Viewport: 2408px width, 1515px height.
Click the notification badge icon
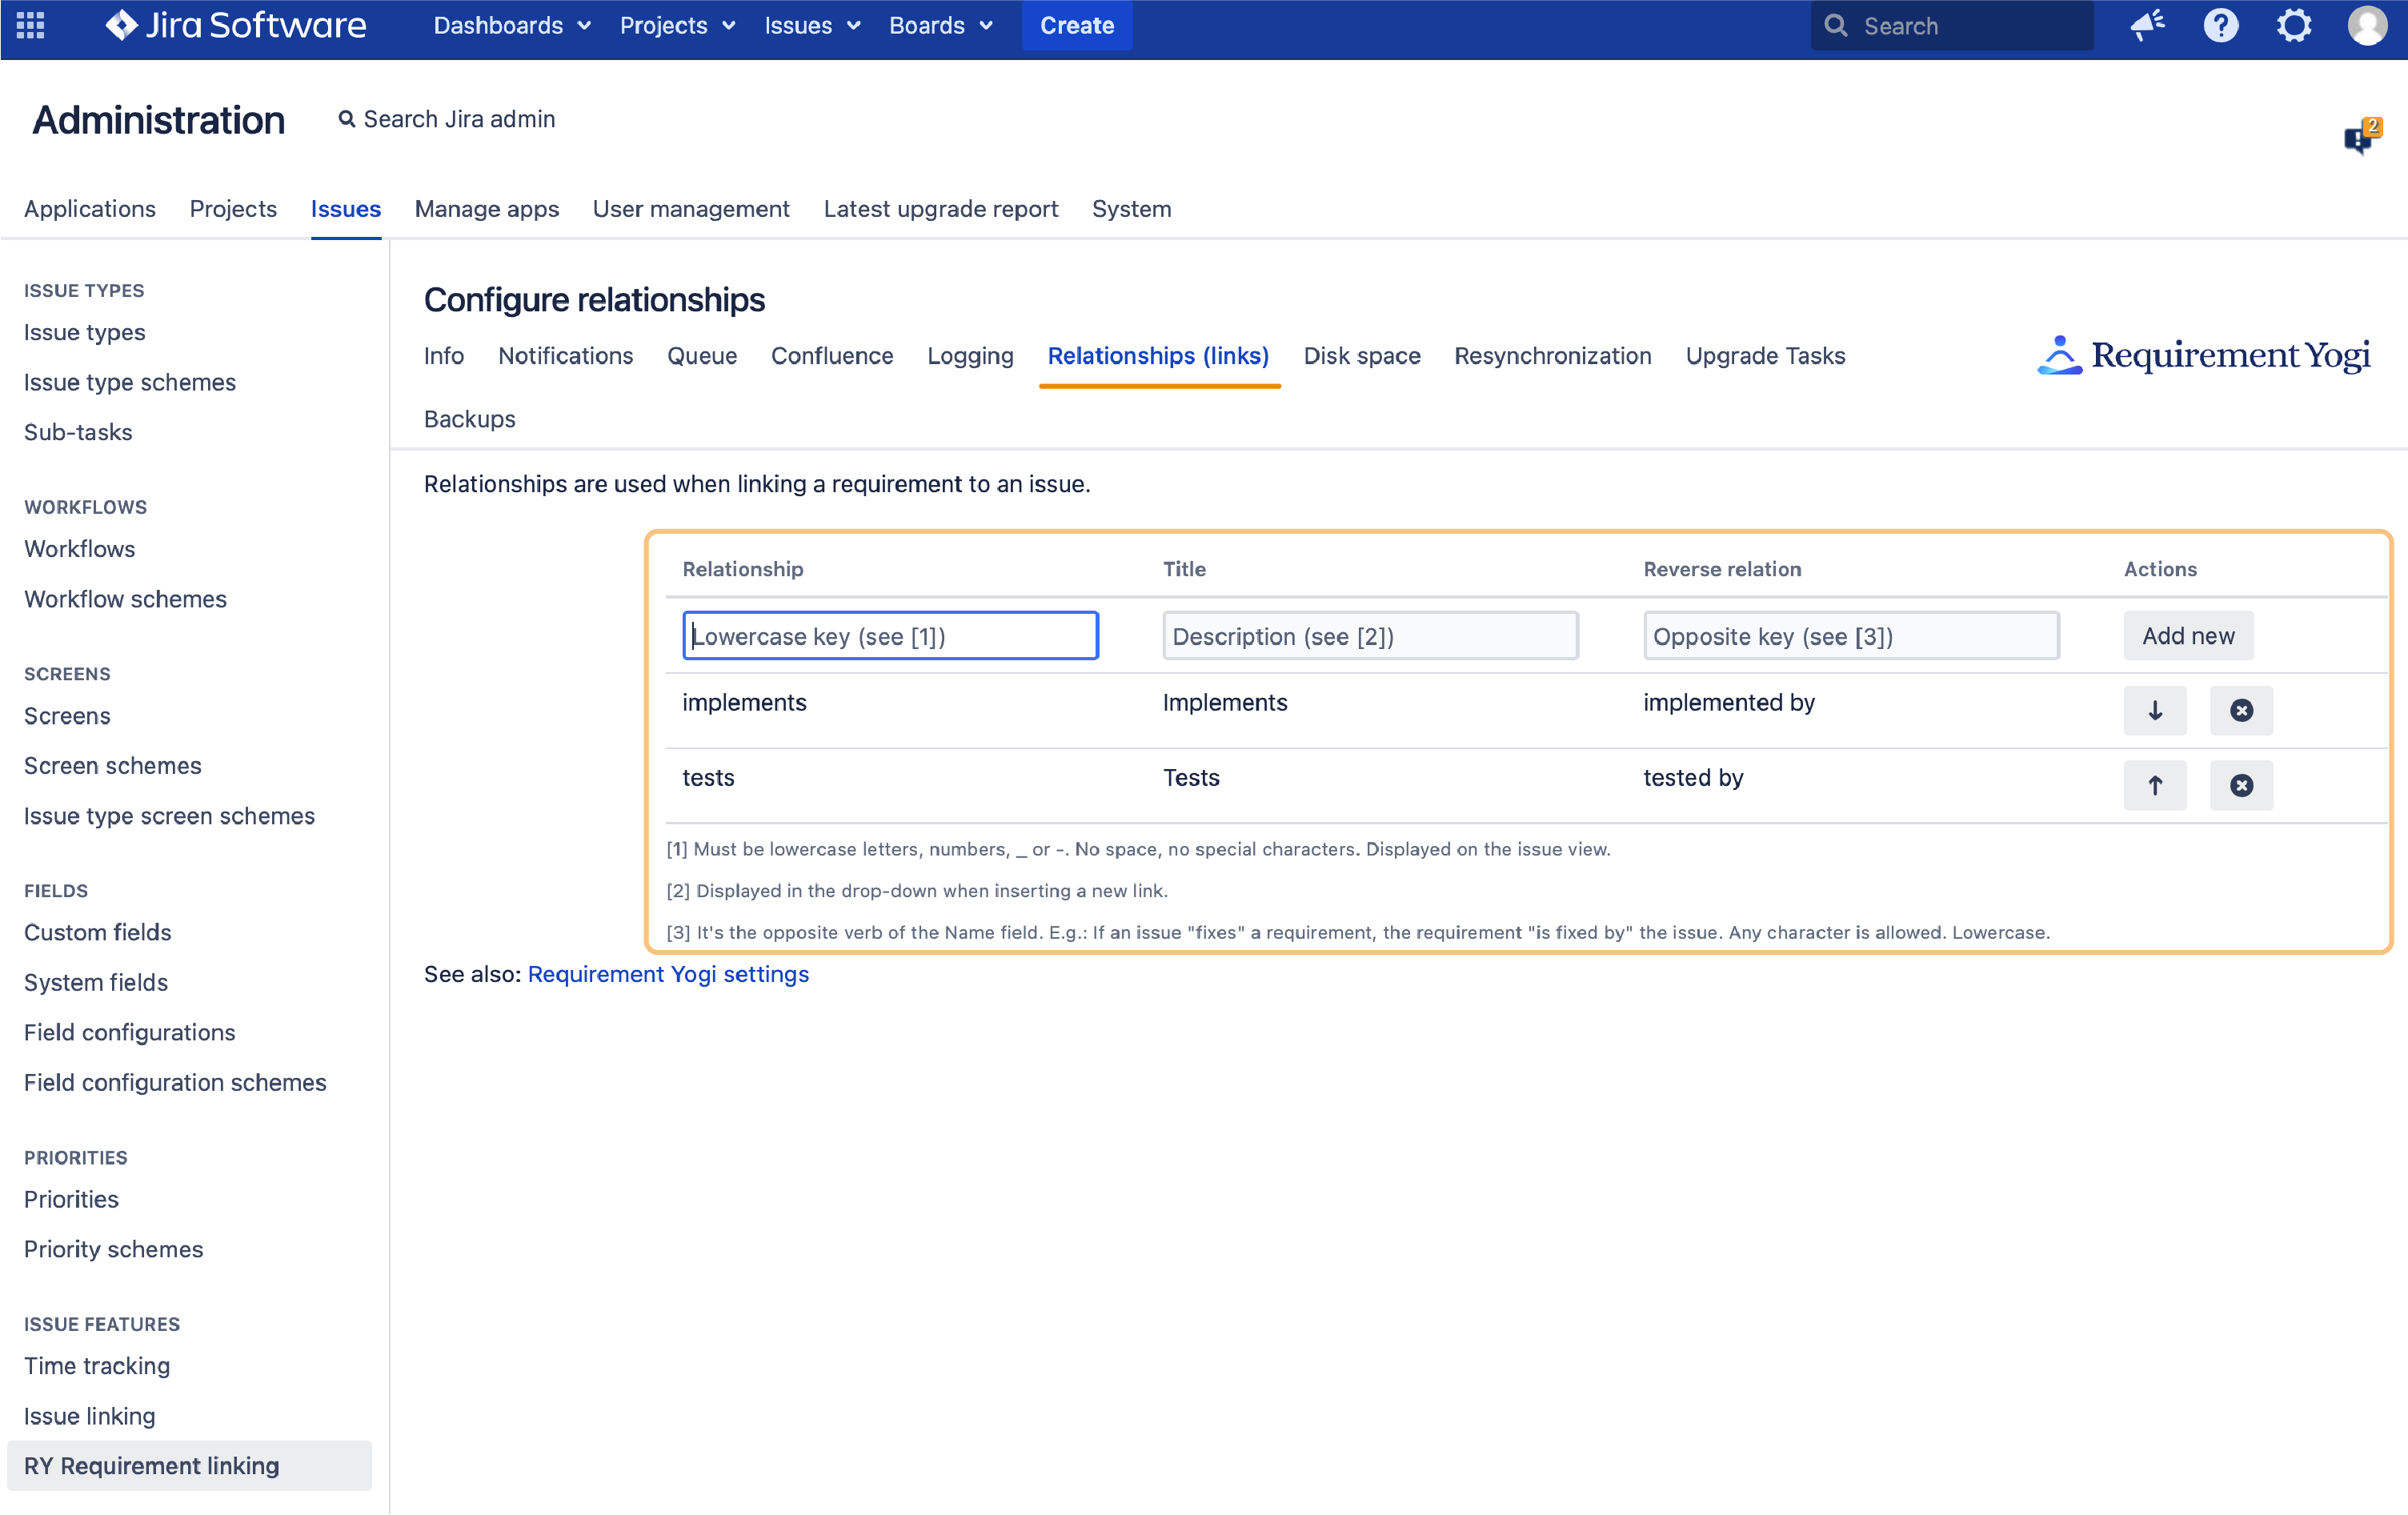2360,137
